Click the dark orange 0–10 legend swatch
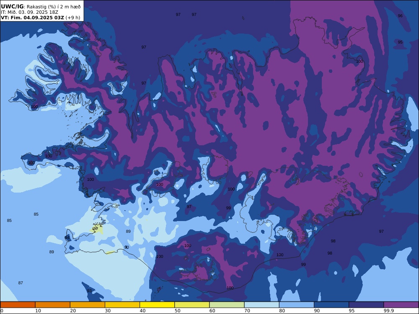 click(18, 305)
